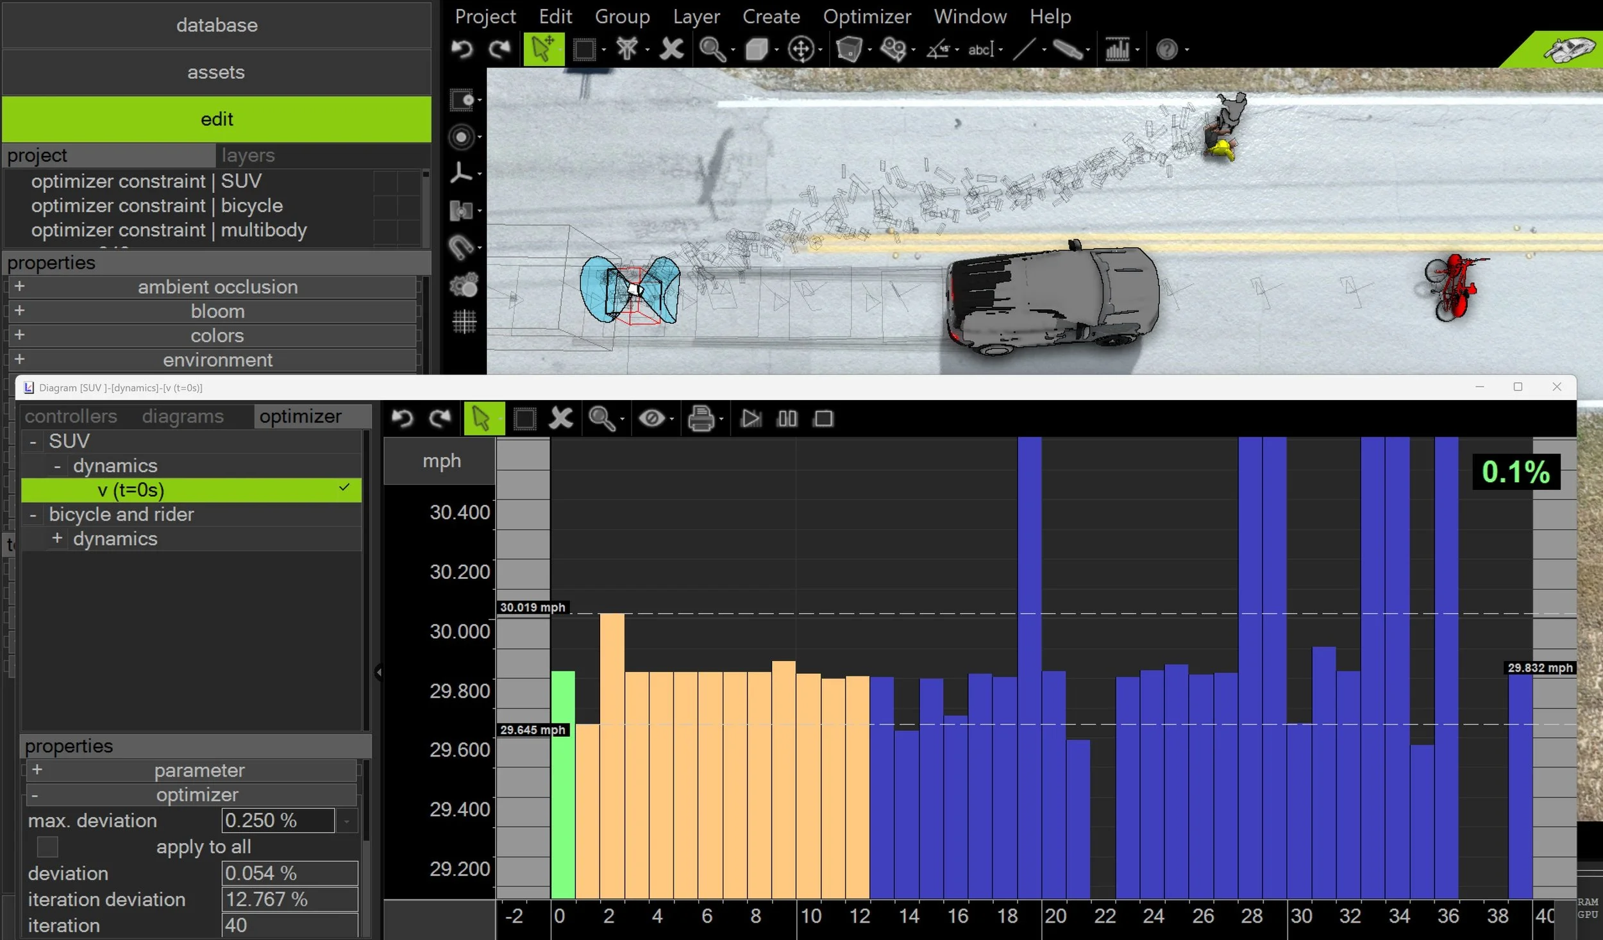Expand the ambient occlusion properties section
The height and width of the screenshot is (940, 1603).
pyautogui.click(x=20, y=287)
